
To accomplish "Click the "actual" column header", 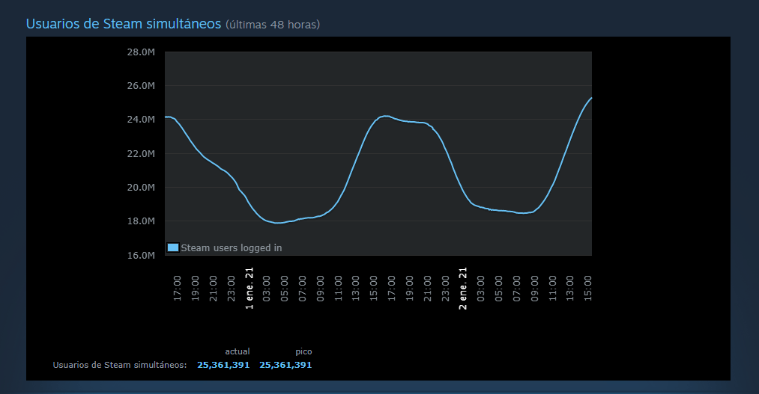I will click(238, 351).
